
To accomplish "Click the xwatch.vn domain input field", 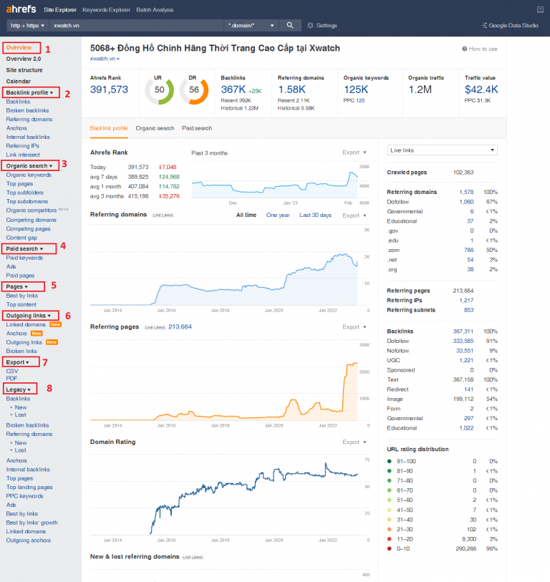I will point(136,25).
